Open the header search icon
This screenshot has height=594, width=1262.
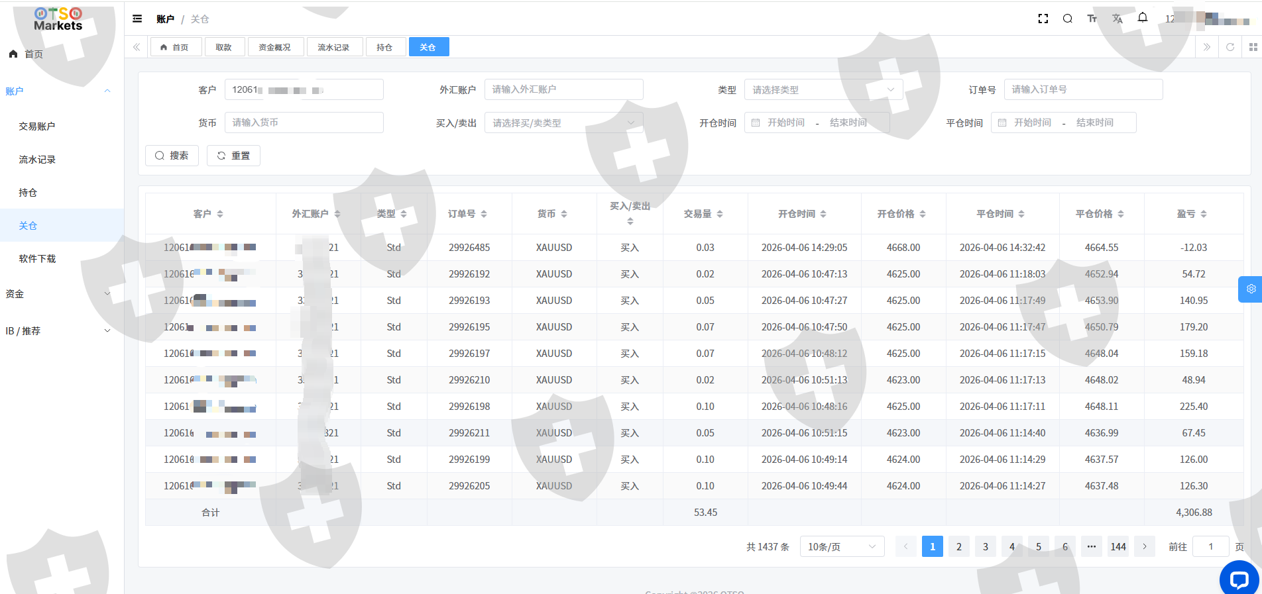coord(1067,19)
